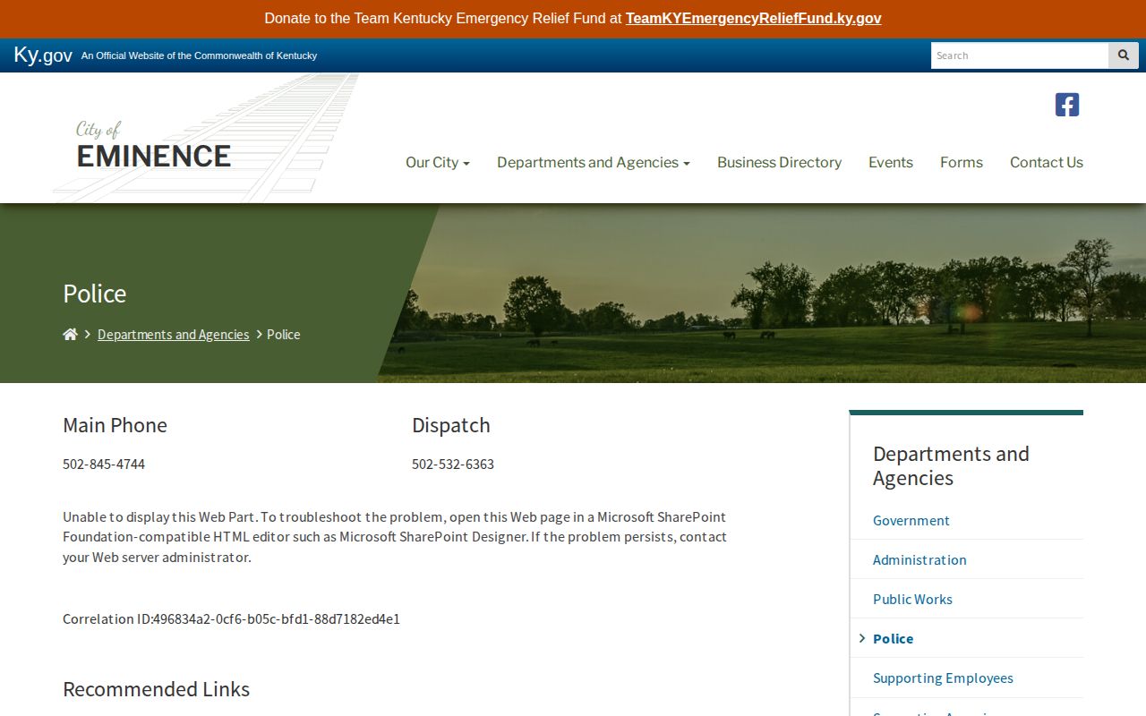The height and width of the screenshot is (716, 1146).
Task: Open Government in sidebar
Action: 911,520
